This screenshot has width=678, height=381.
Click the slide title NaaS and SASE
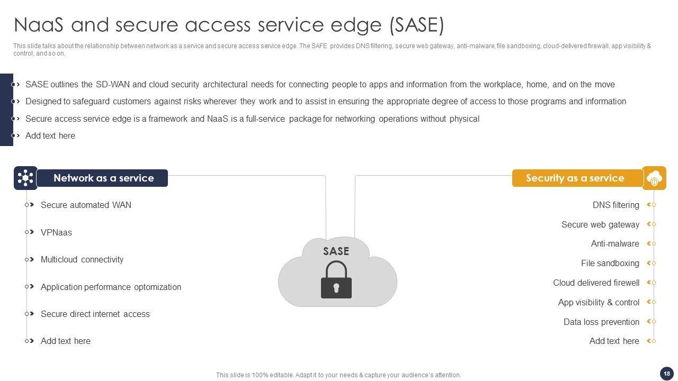(229, 25)
